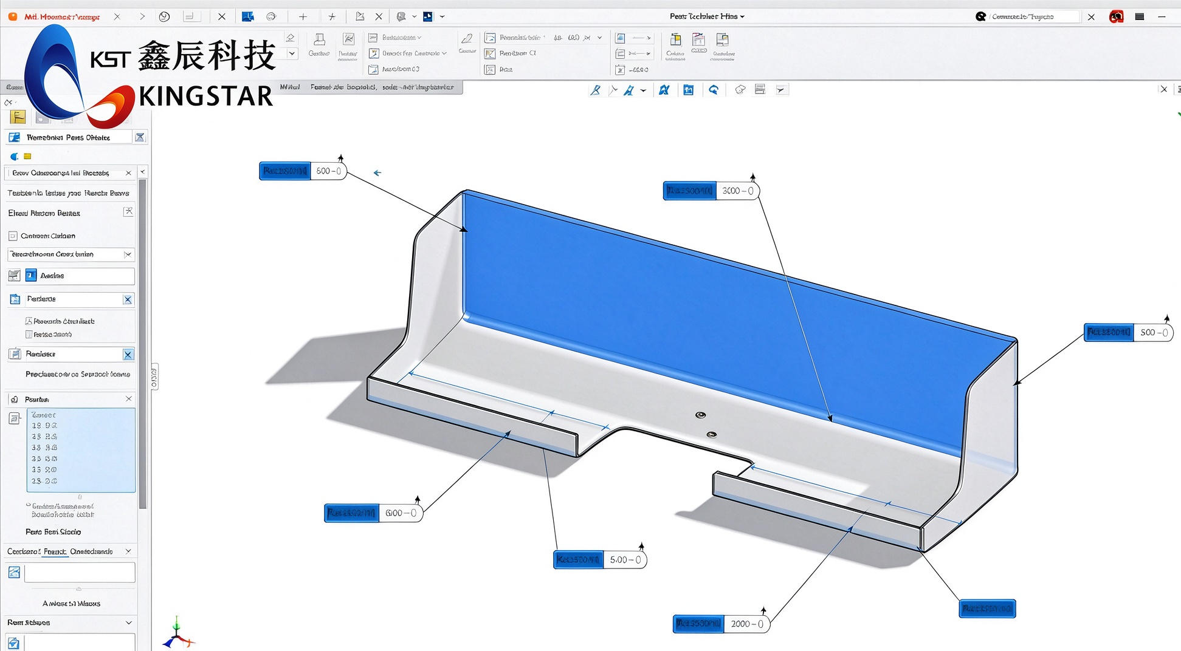Screen dimensions: 1181x651
Task: Click the yellow flag icon atop the left panel
Action: (18, 117)
